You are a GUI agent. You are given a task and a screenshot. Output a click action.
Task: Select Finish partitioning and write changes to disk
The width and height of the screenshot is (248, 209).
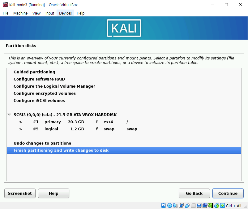[x=124, y=150]
